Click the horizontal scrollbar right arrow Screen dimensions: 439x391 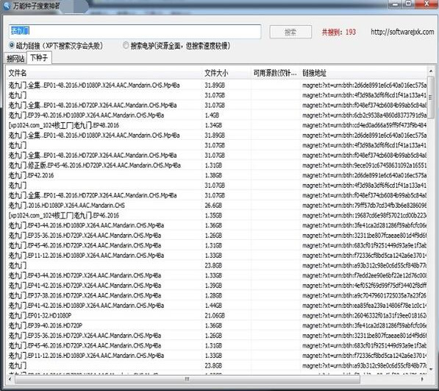tap(422, 379)
